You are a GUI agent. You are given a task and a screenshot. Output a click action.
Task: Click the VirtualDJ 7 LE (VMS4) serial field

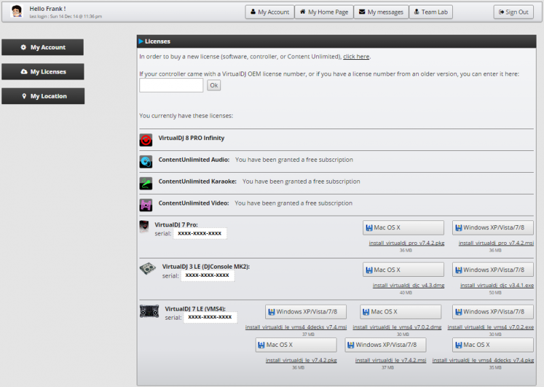pyautogui.click(x=210, y=317)
